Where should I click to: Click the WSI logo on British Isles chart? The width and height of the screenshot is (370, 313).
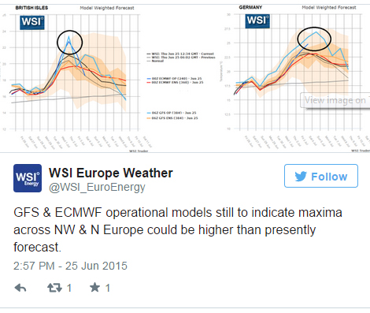32,22
